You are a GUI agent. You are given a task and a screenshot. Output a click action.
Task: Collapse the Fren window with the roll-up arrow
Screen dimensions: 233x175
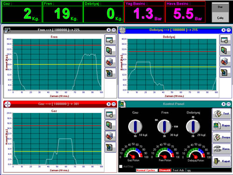109,30
